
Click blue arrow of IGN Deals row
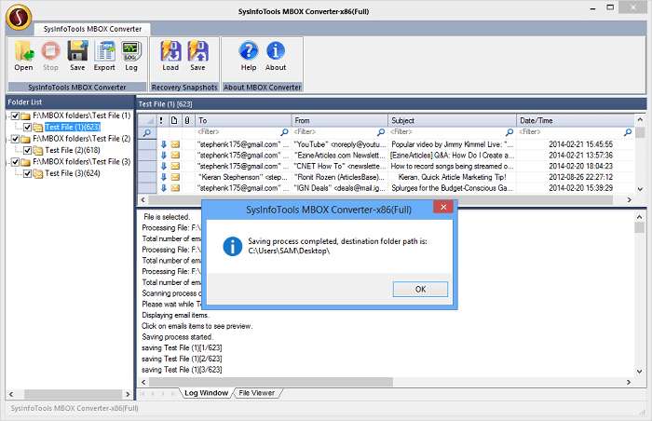pyautogui.click(x=164, y=188)
